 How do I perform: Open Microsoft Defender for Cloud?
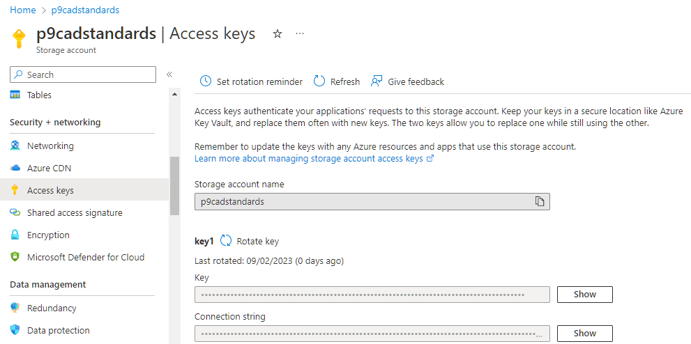pos(86,257)
